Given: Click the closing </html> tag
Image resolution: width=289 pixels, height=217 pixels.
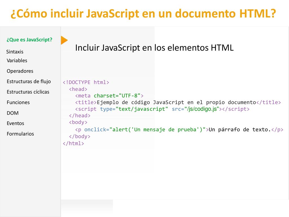Looking at the screenshot, I should pos(73,143).
